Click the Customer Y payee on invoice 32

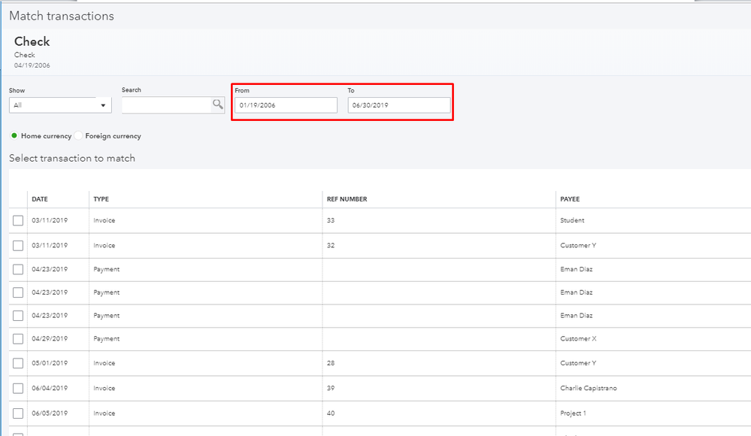[578, 246]
